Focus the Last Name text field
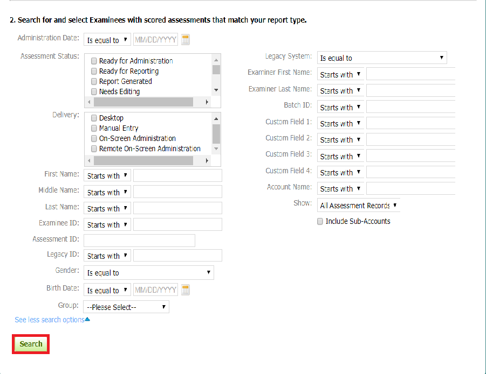486x374 pixels. [177, 208]
